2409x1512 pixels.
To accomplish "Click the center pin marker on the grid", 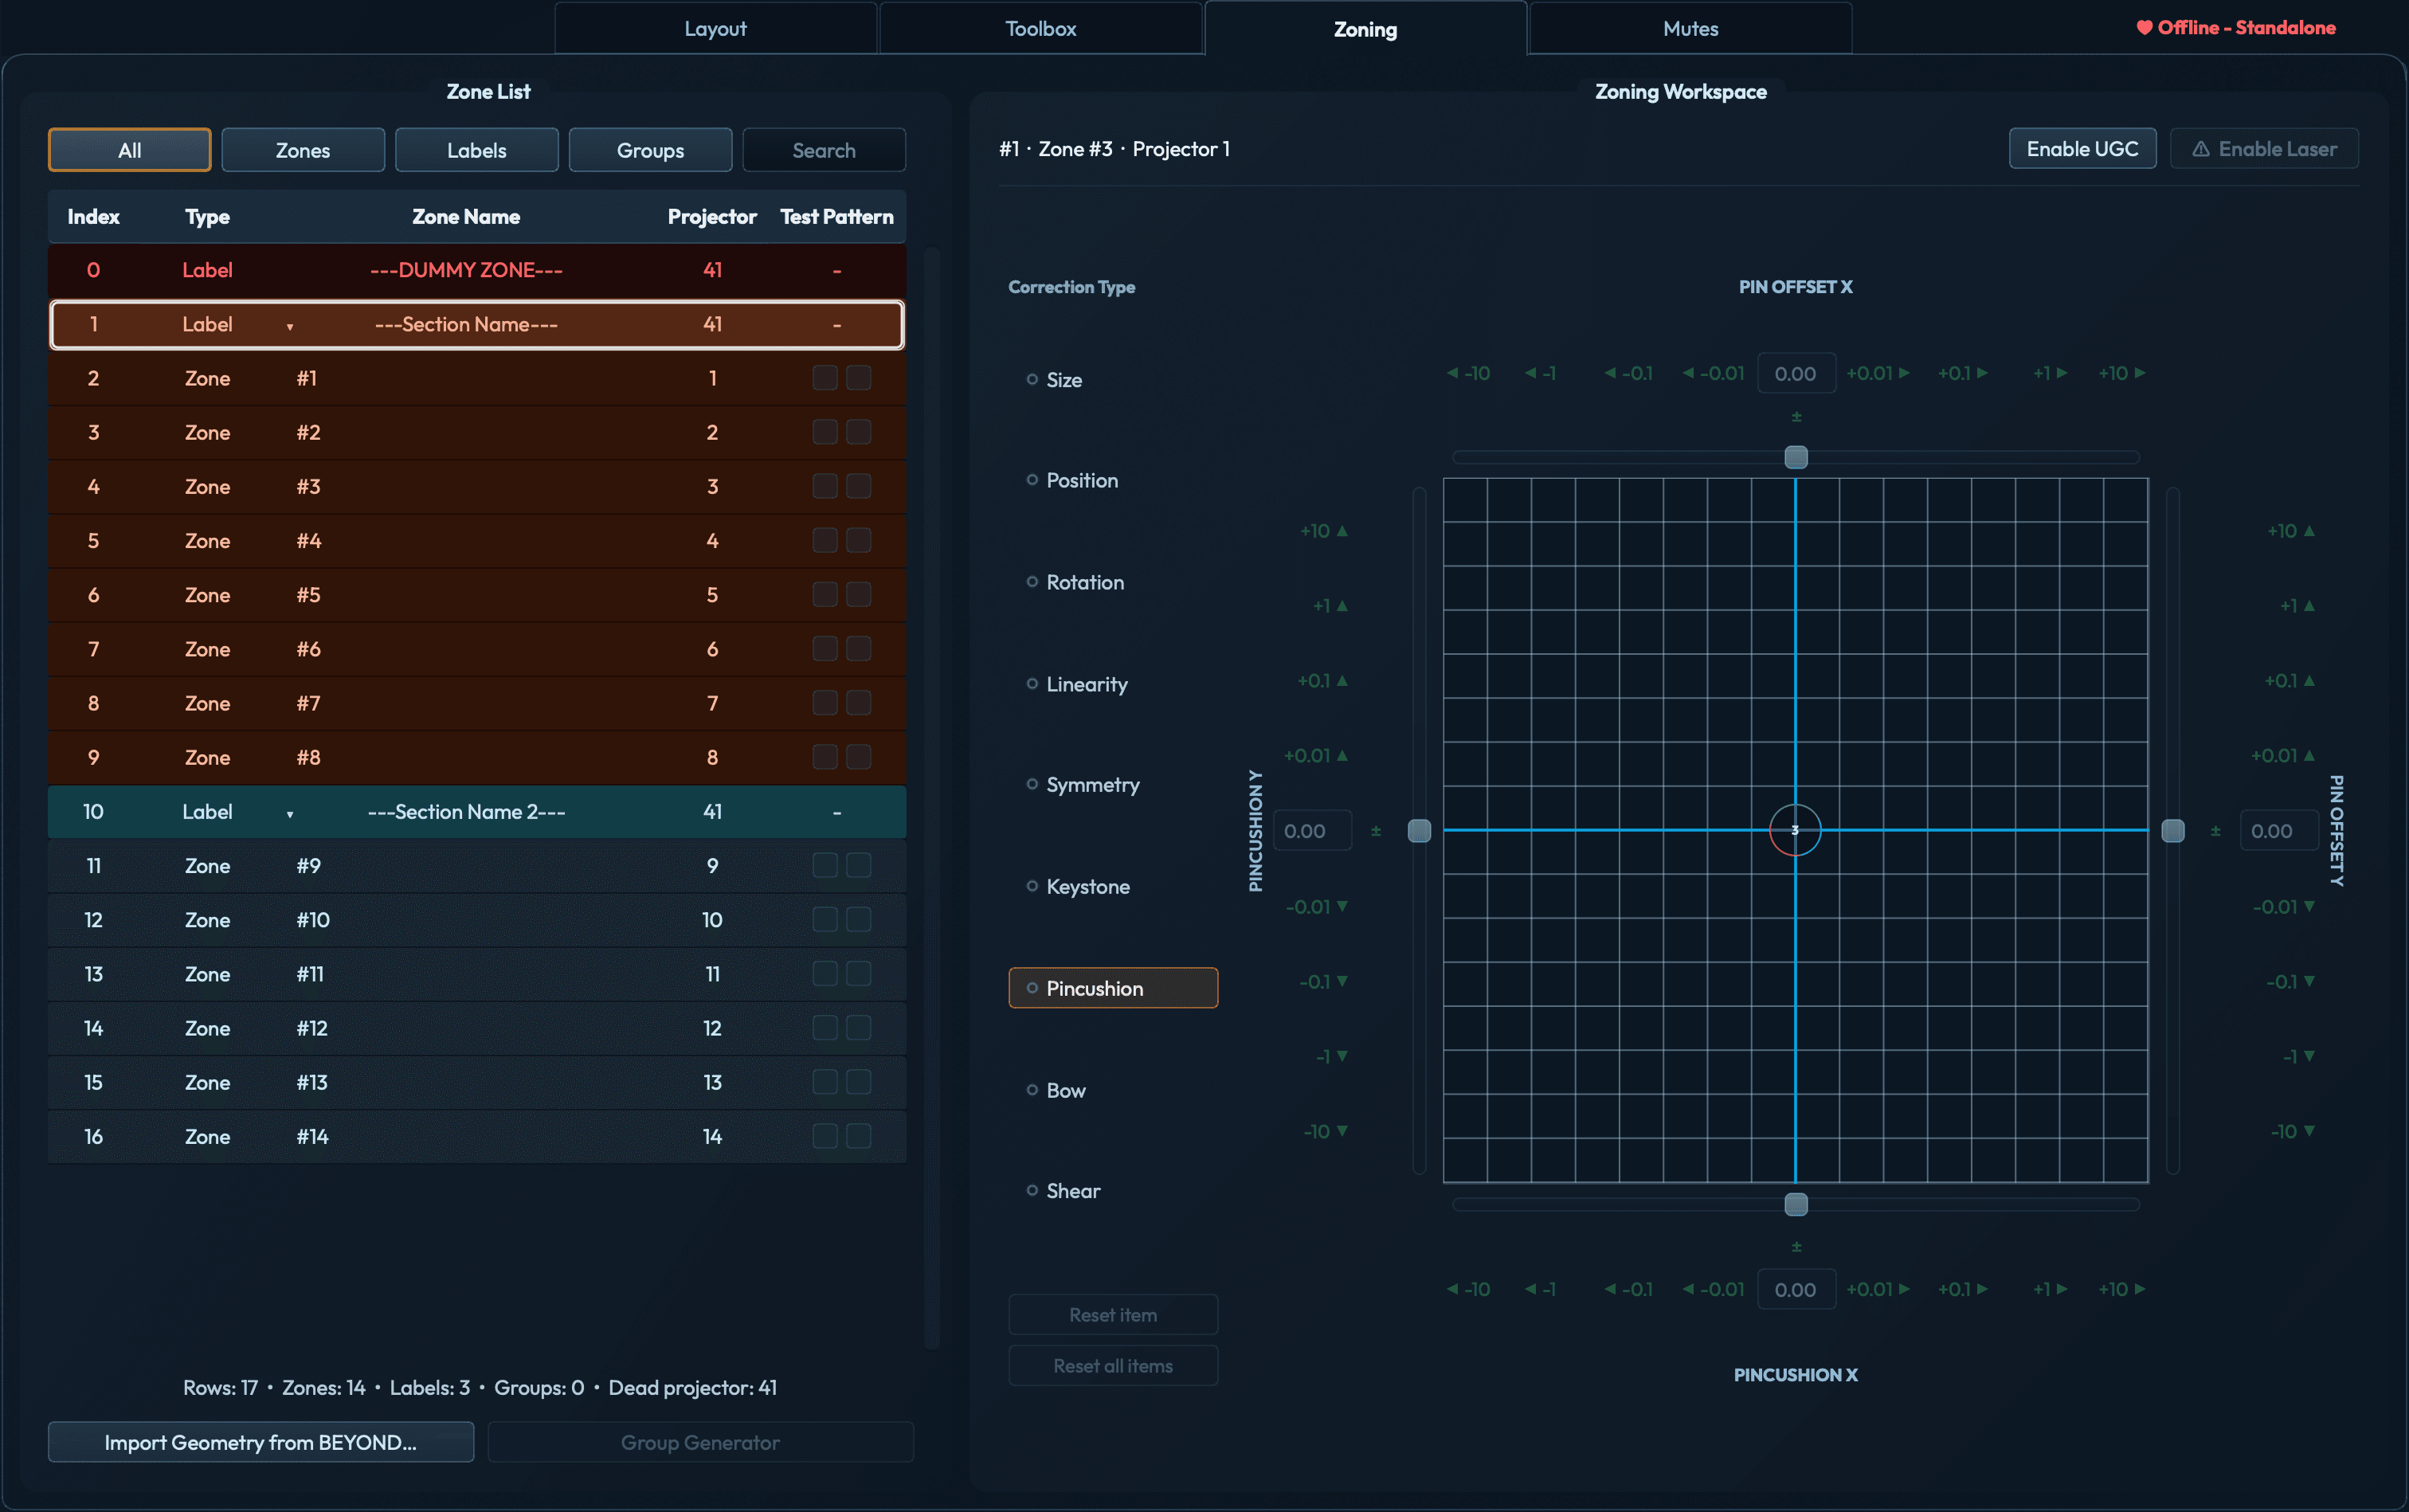I will [1795, 830].
